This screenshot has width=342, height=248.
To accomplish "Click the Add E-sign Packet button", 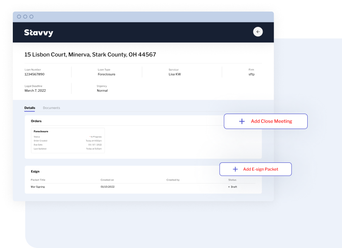I will (x=256, y=169).
